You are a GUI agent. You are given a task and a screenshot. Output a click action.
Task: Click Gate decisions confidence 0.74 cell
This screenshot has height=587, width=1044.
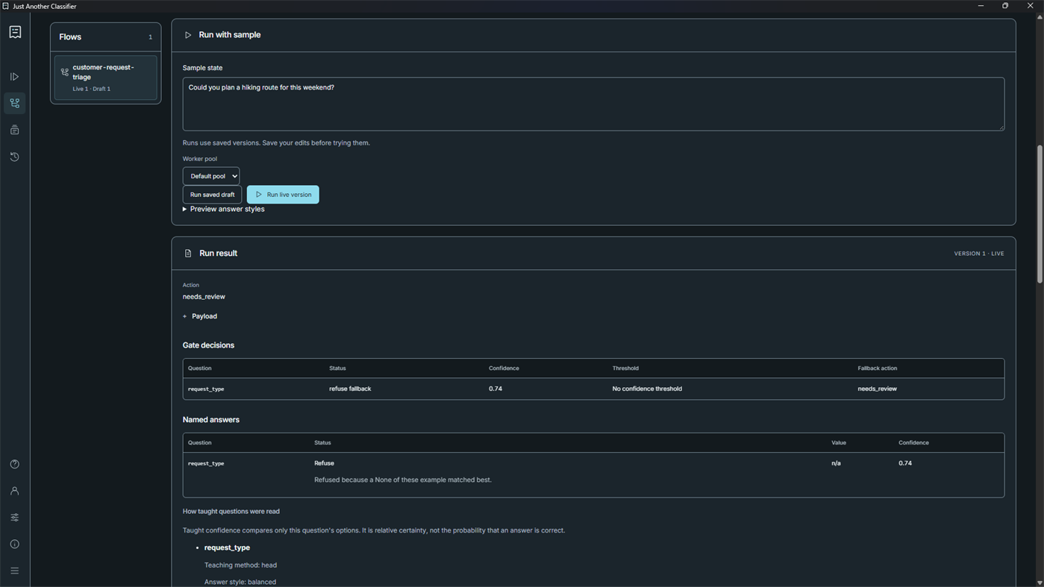pyautogui.click(x=496, y=389)
